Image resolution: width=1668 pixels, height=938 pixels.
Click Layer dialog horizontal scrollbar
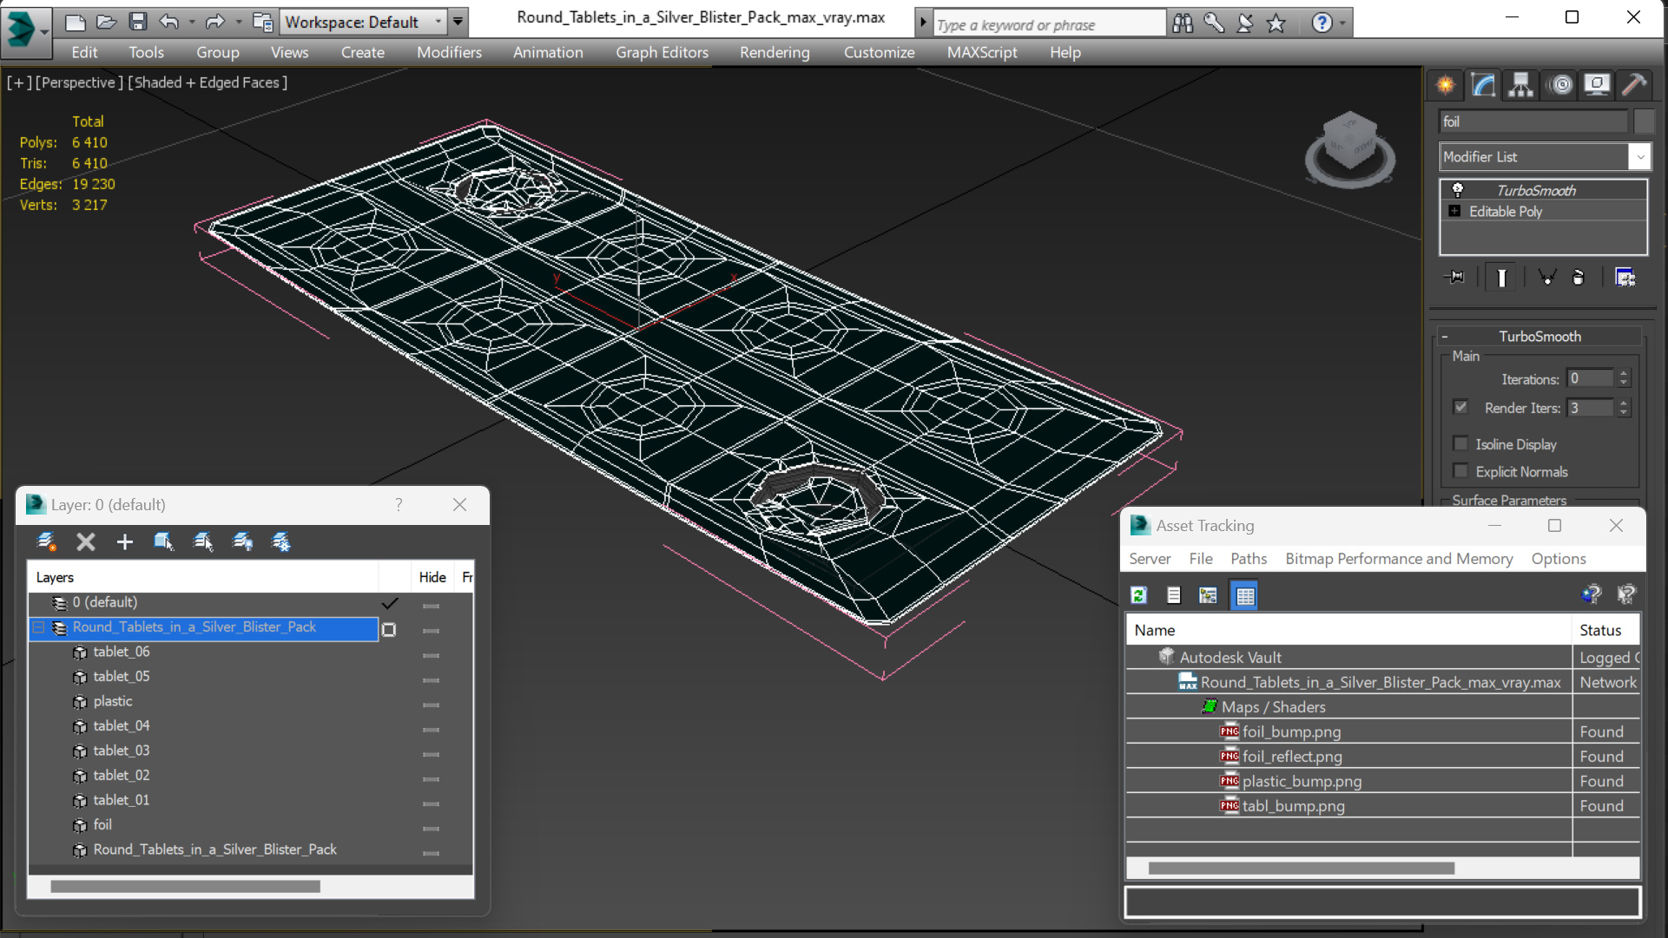pos(185,886)
